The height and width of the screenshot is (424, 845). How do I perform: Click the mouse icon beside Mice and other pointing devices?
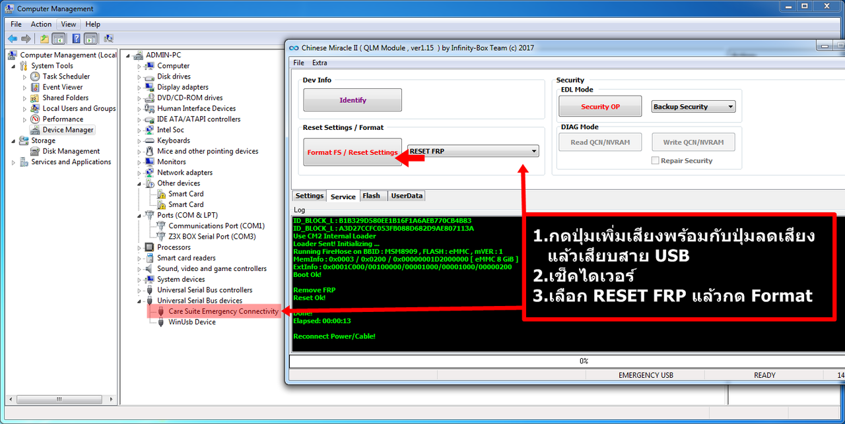[x=150, y=151]
